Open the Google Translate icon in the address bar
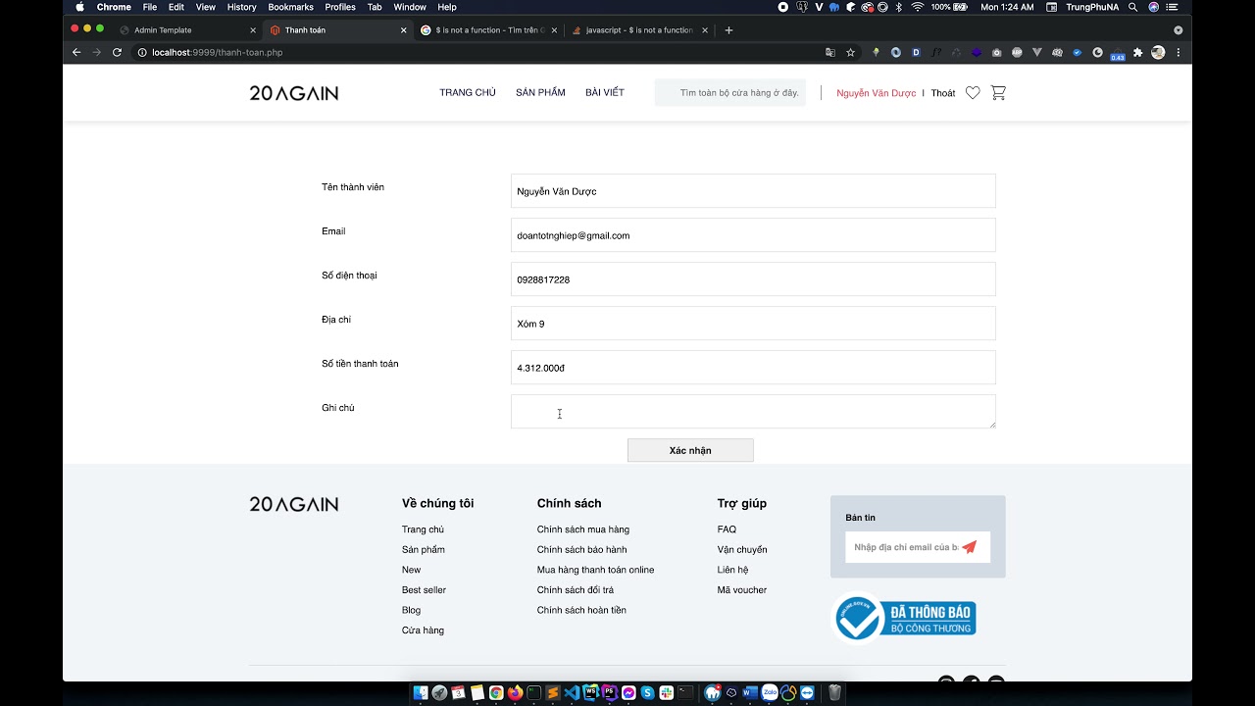Image resolution: width=1255 pixels, height=706 pixels. pyautogui.click(x=829, y=52)
